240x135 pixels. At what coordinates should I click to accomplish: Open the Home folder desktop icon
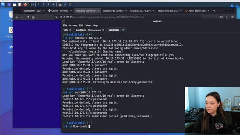point(10,49)
